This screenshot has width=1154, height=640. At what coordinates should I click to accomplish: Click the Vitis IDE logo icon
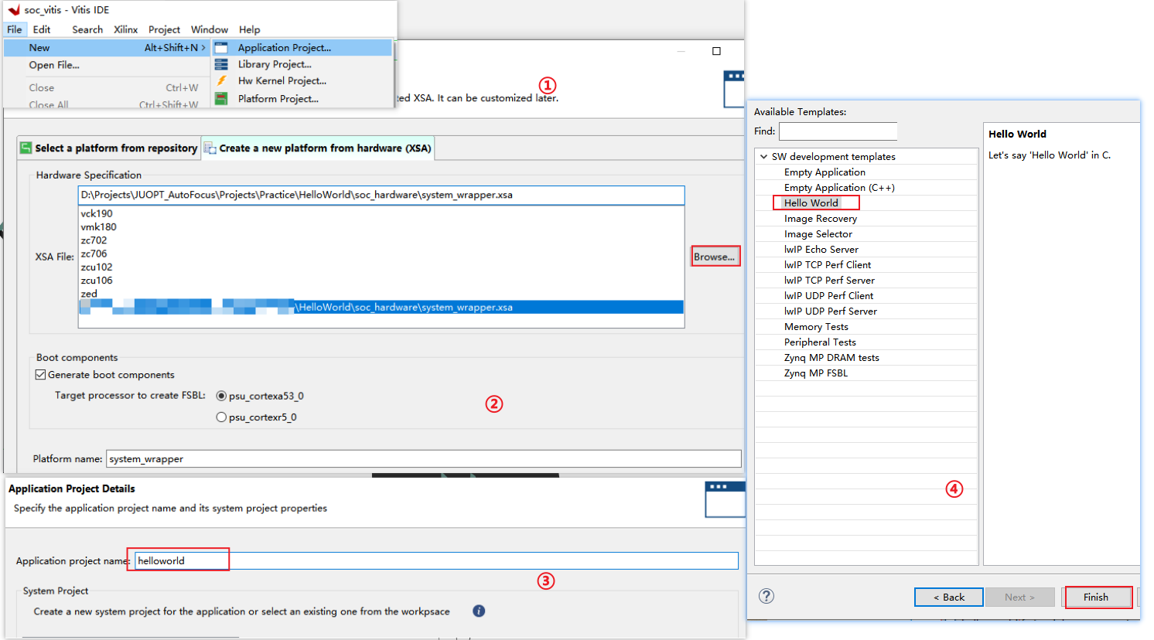14,10
